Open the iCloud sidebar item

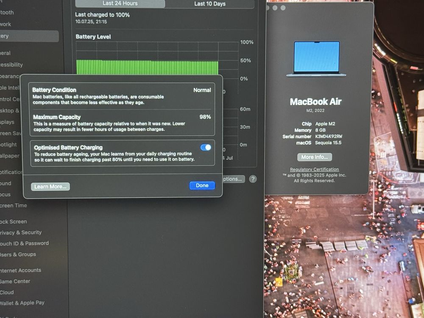pos(7,292)
